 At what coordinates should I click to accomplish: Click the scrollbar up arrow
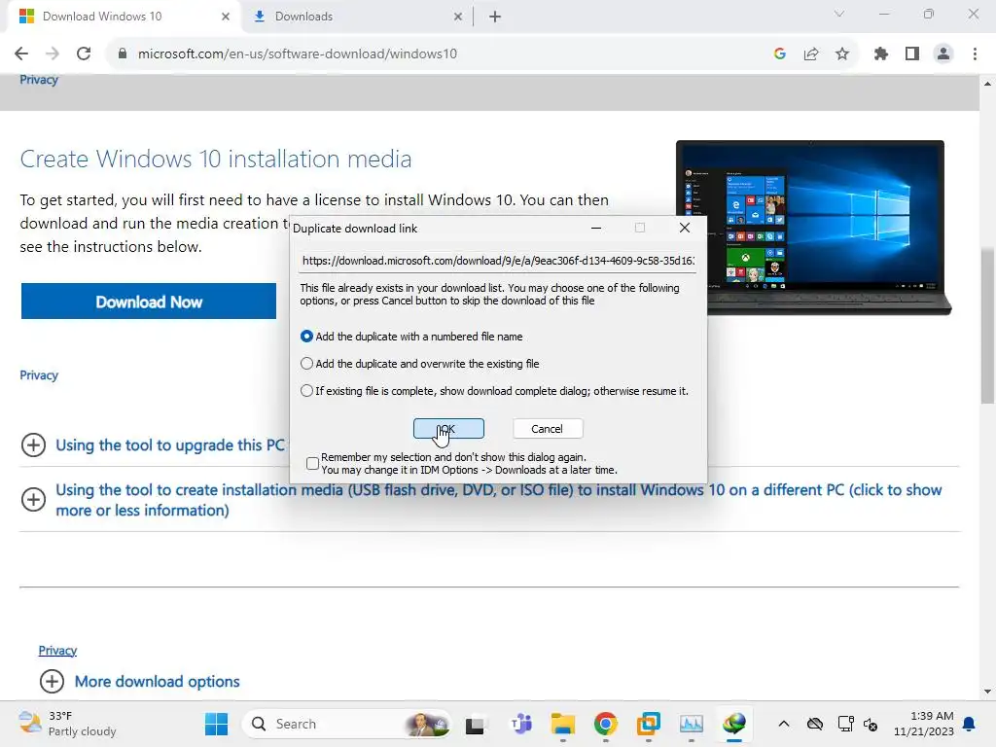click(987, 84)
